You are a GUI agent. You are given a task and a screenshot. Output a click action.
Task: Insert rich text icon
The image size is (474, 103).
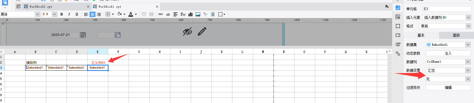click(176, 14)
